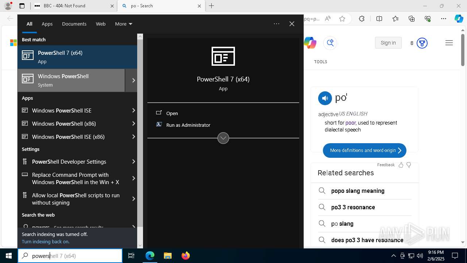
Task: Open the More filter dropdown
Action: tap(124, 24)
